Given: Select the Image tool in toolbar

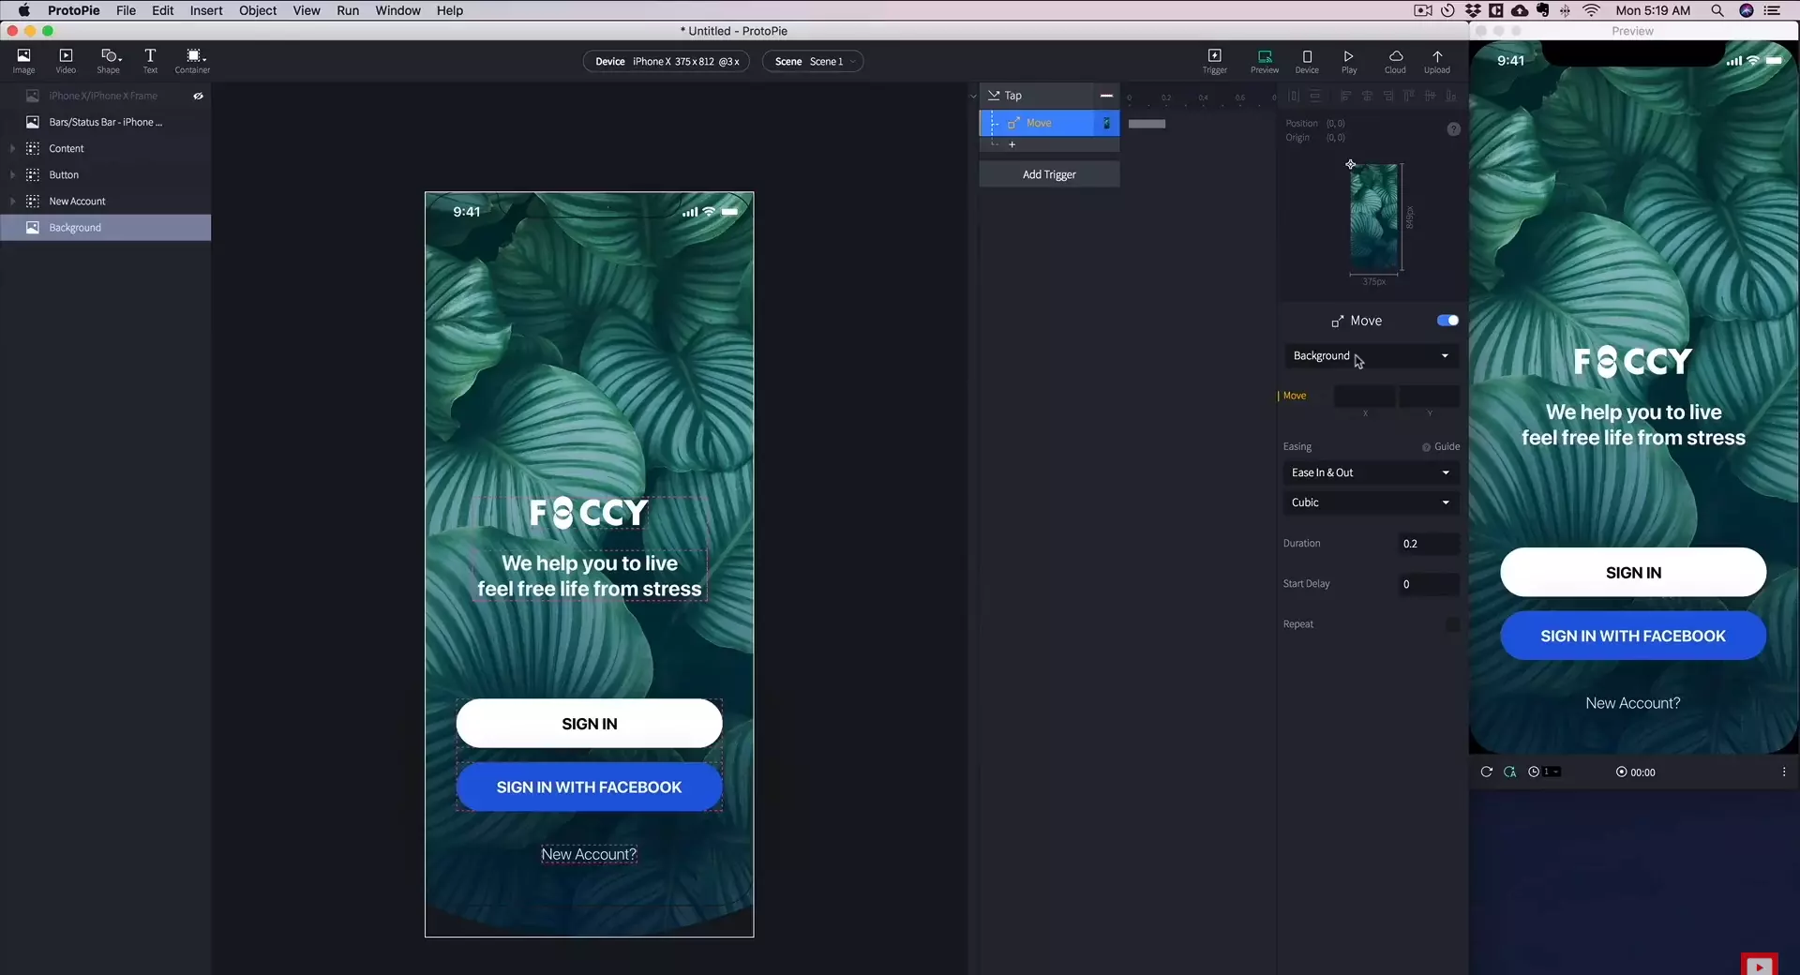Looking at the screenshot, I should tap(23, 61).
